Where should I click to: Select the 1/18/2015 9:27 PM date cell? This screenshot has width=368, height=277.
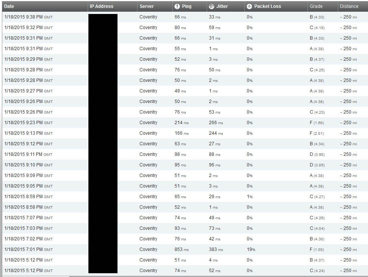click(28, 91)
